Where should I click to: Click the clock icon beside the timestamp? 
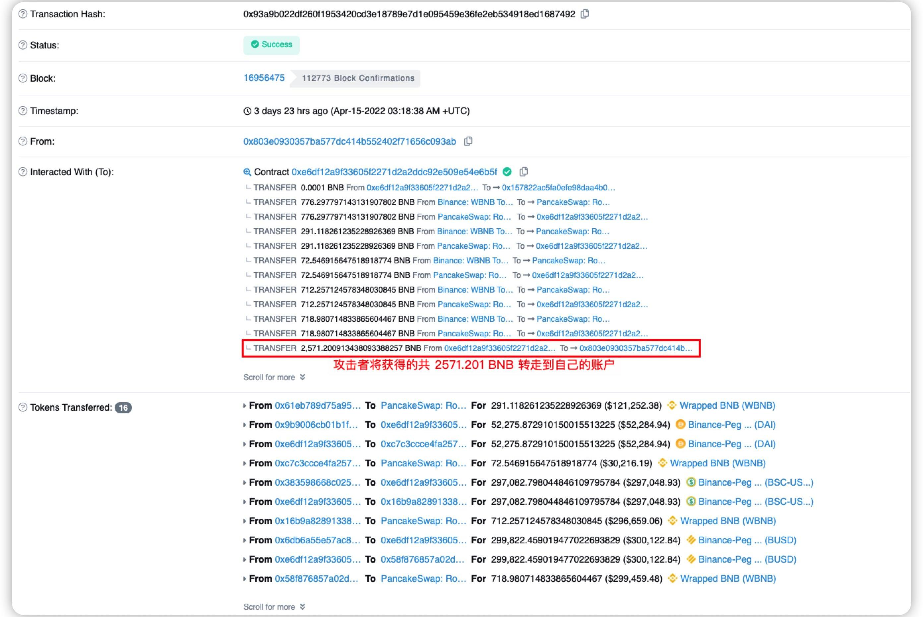[247, 111]
